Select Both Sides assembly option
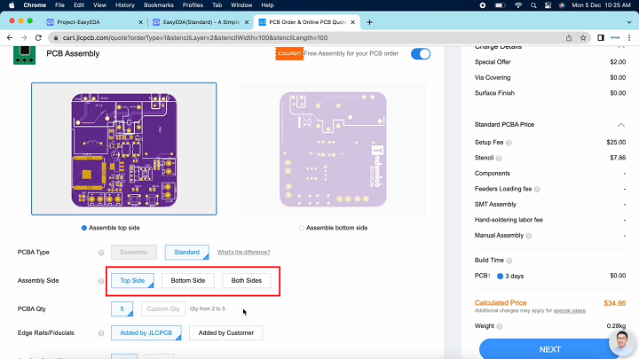Screen dimensions: 639x359 247,281
